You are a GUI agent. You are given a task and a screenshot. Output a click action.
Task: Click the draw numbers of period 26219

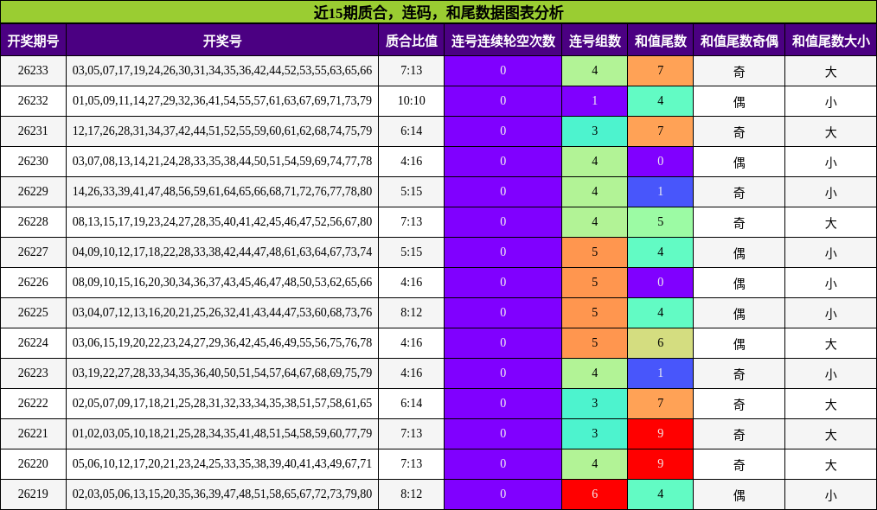[222, 494]
